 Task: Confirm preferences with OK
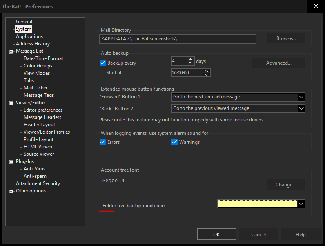216,235
